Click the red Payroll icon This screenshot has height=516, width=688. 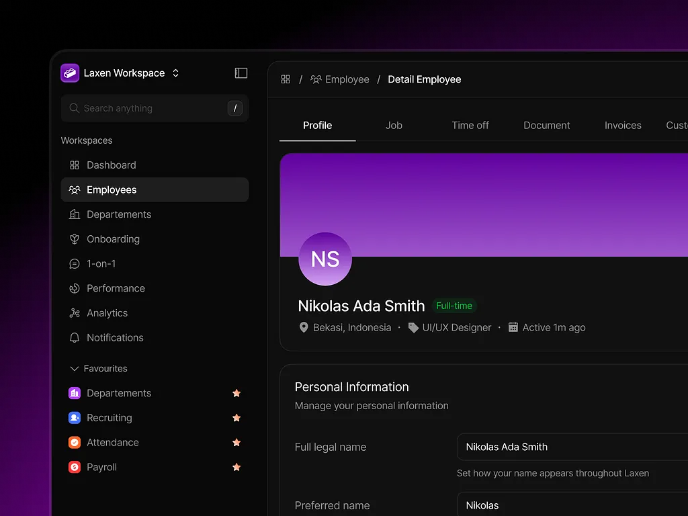75,467
